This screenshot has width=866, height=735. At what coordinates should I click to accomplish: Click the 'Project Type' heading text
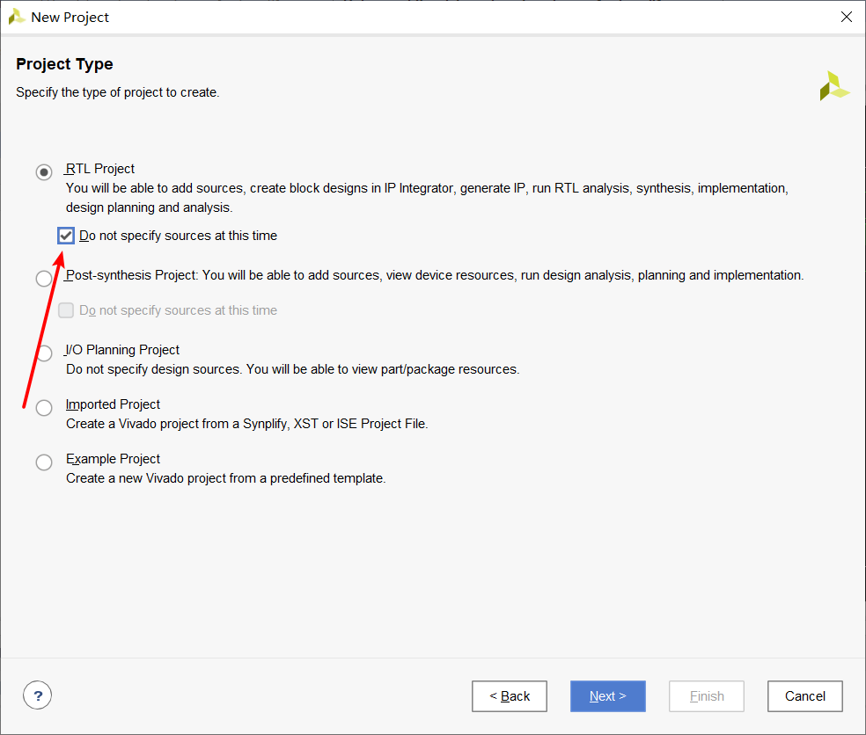64,64
